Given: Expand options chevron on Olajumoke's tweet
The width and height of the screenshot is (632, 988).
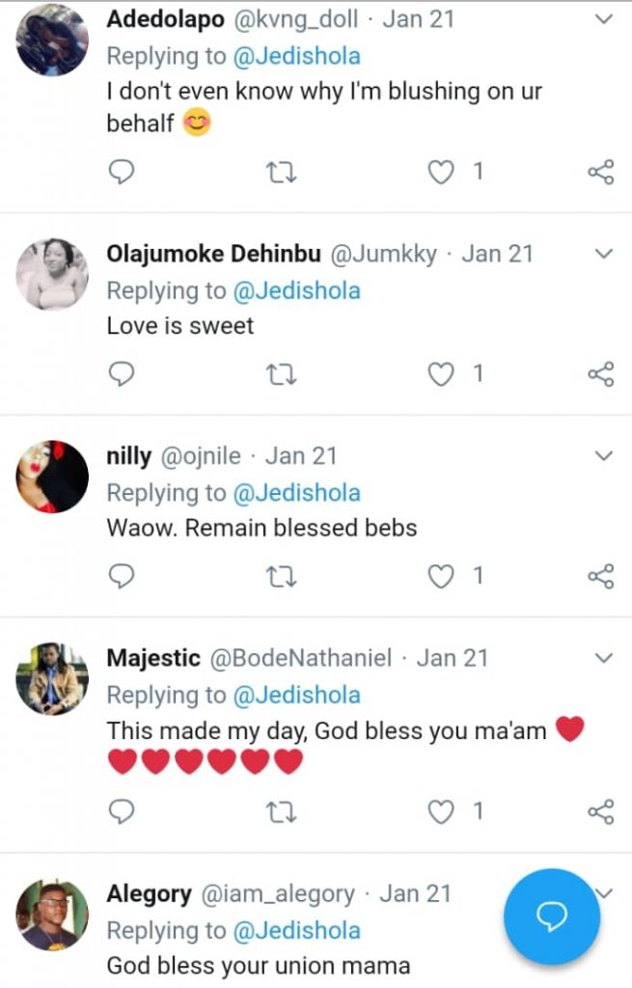Looking at the screenshot, I should click(x=603, y=255).
